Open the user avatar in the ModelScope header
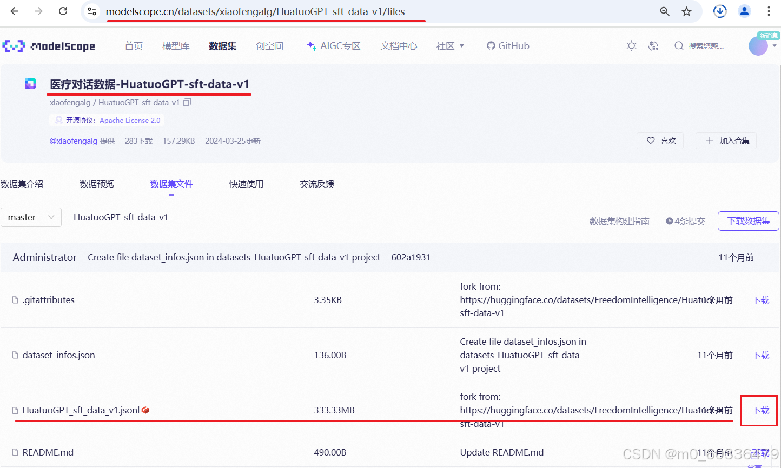This screenshot has height=468, width=781. pyautogui.click(x=758, y=46)
